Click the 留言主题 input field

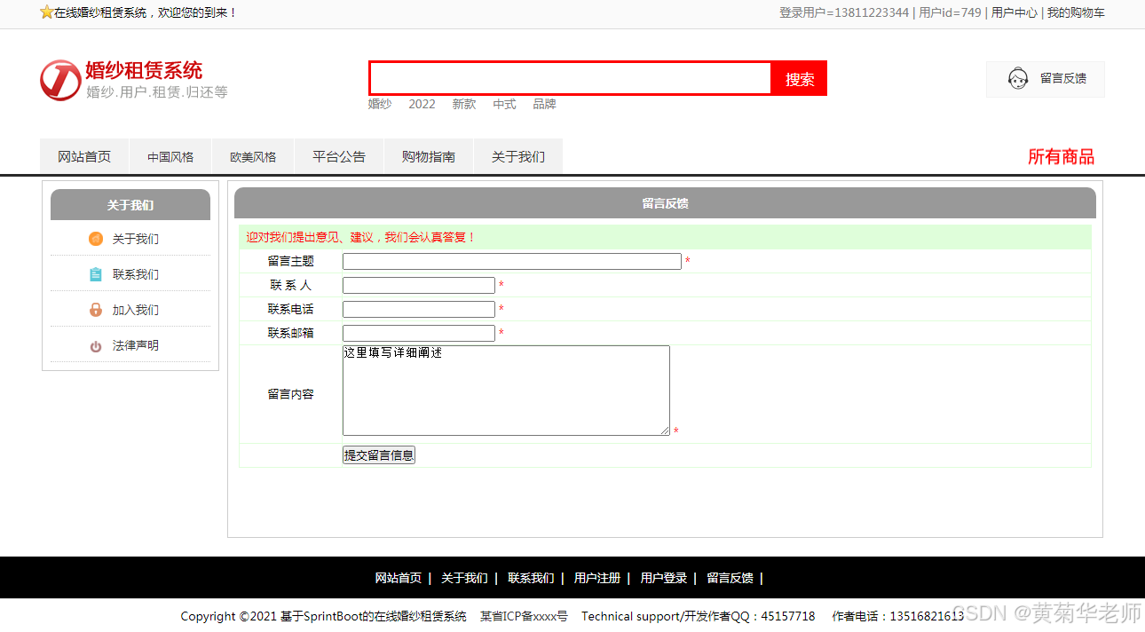click(x=512, y=262)
